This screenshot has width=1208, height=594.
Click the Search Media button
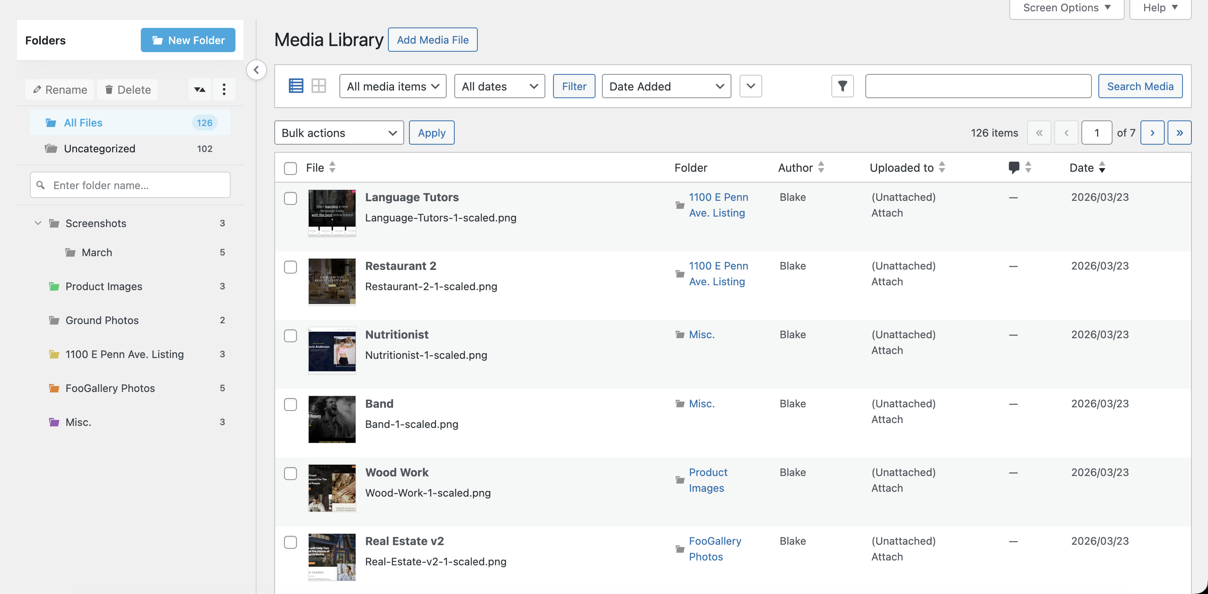pyautogui.click(x=1140, y=86)
